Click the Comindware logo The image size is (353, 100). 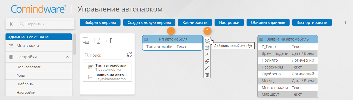pos(38,9)
